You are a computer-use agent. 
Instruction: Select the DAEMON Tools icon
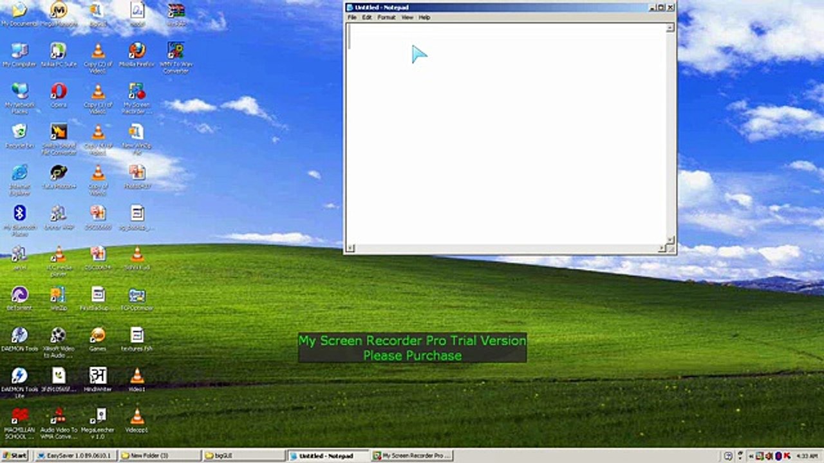point(19,339)
